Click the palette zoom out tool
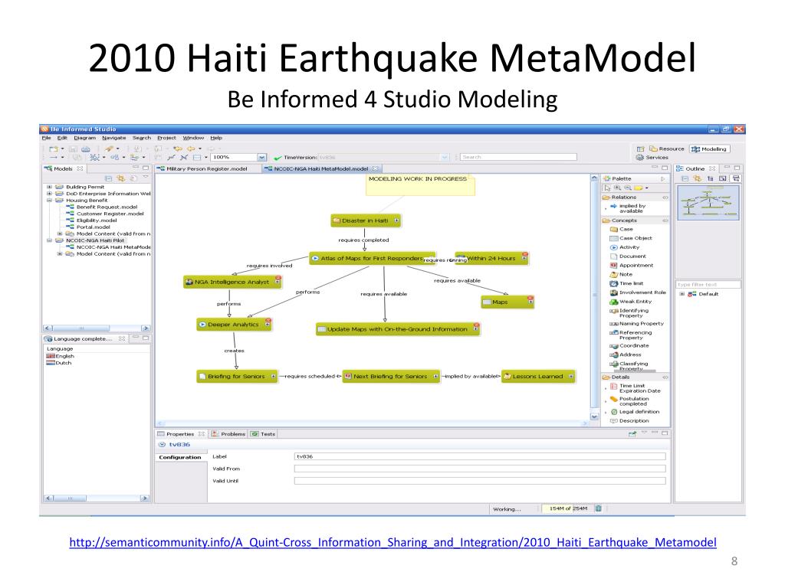This screenshot has width=785, height=588. pyautogui.click(x=628, y=188)
